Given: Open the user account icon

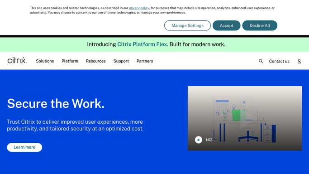Looking at the screenshot, I should [x=299, y=61].
